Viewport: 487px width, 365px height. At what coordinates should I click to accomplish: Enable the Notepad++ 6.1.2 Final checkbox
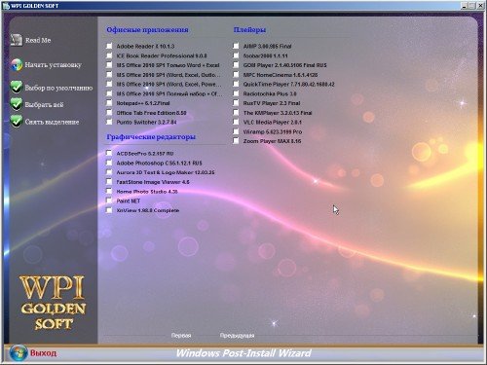pos(109,103)
